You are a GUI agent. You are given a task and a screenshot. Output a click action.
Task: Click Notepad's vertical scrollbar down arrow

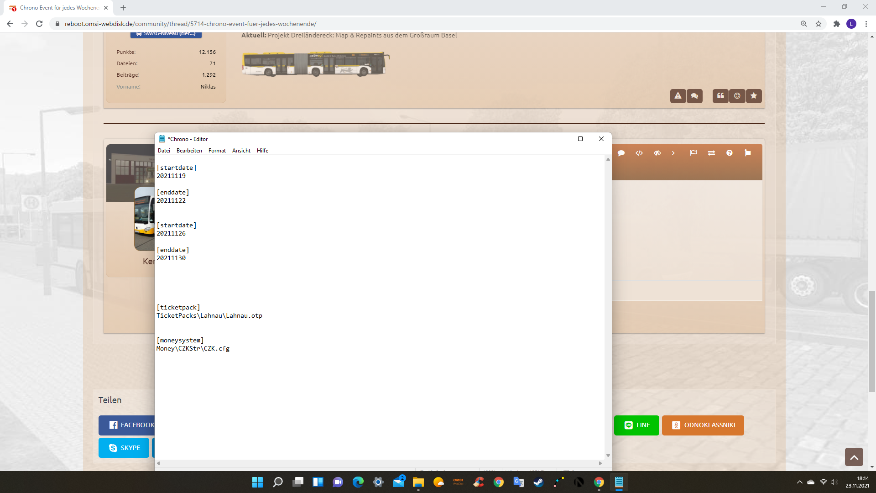608,456
